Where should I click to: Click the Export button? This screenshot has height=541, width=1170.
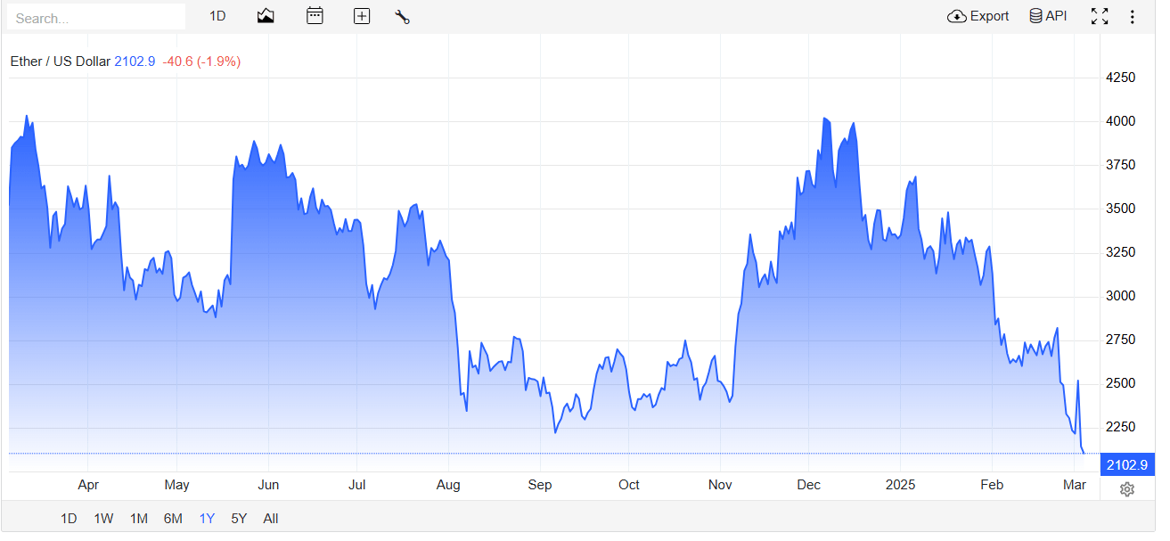(978, 16)
